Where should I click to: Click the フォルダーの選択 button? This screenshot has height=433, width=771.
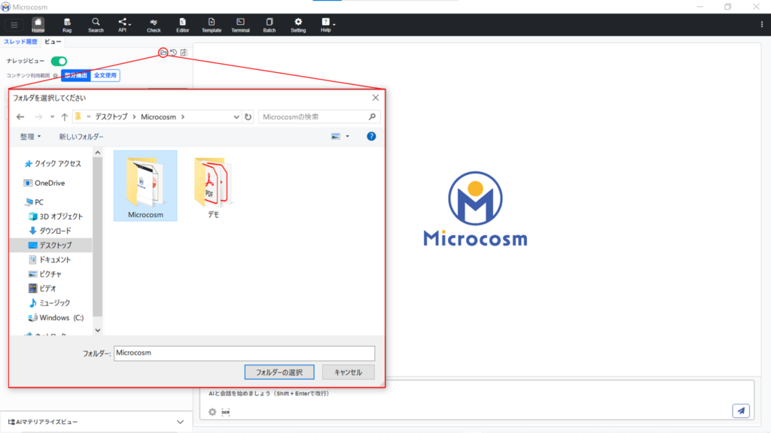[279, 372]
